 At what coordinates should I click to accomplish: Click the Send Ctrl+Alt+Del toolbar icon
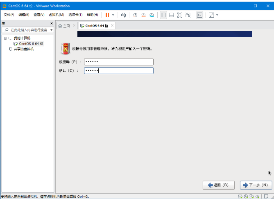124,15
